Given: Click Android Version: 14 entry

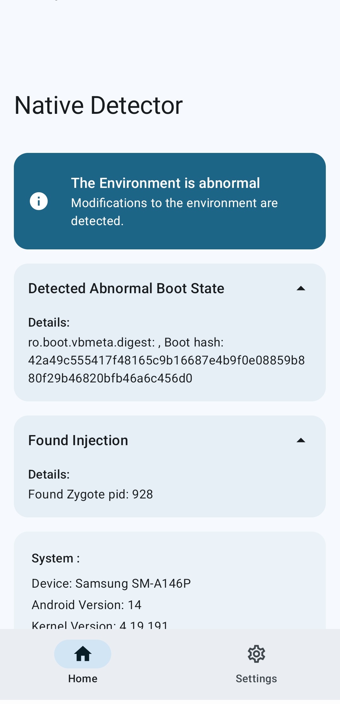Looking at the screenshot, I should (87, 605).
